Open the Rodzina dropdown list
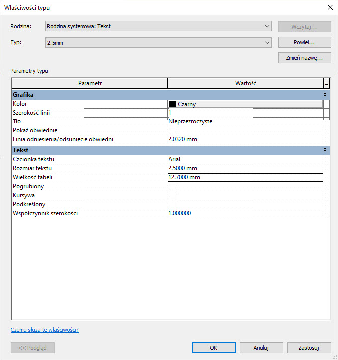Screen dimensions: 338x360 158,26
